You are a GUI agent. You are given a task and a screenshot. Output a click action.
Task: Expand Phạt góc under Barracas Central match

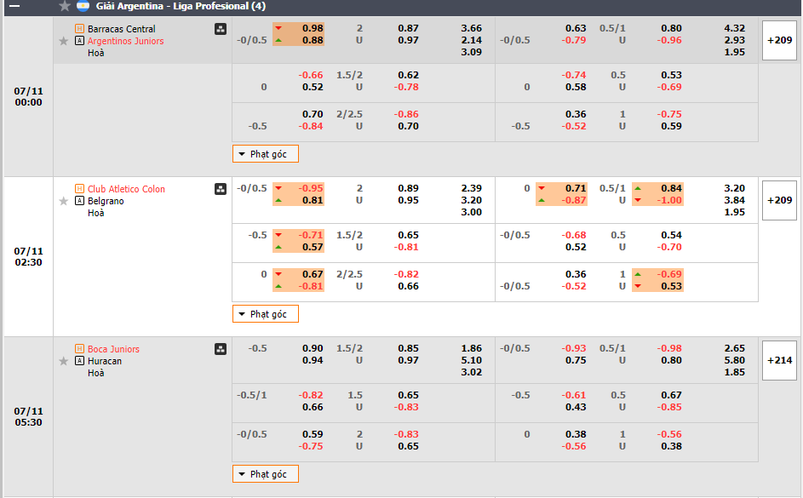click(266, 154)
